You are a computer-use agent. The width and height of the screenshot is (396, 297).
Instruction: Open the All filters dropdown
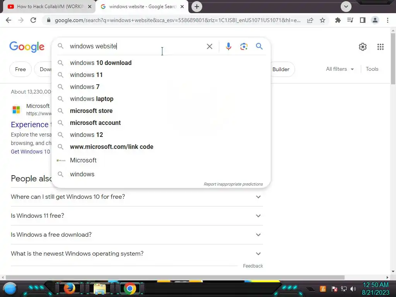coord(340,69)
